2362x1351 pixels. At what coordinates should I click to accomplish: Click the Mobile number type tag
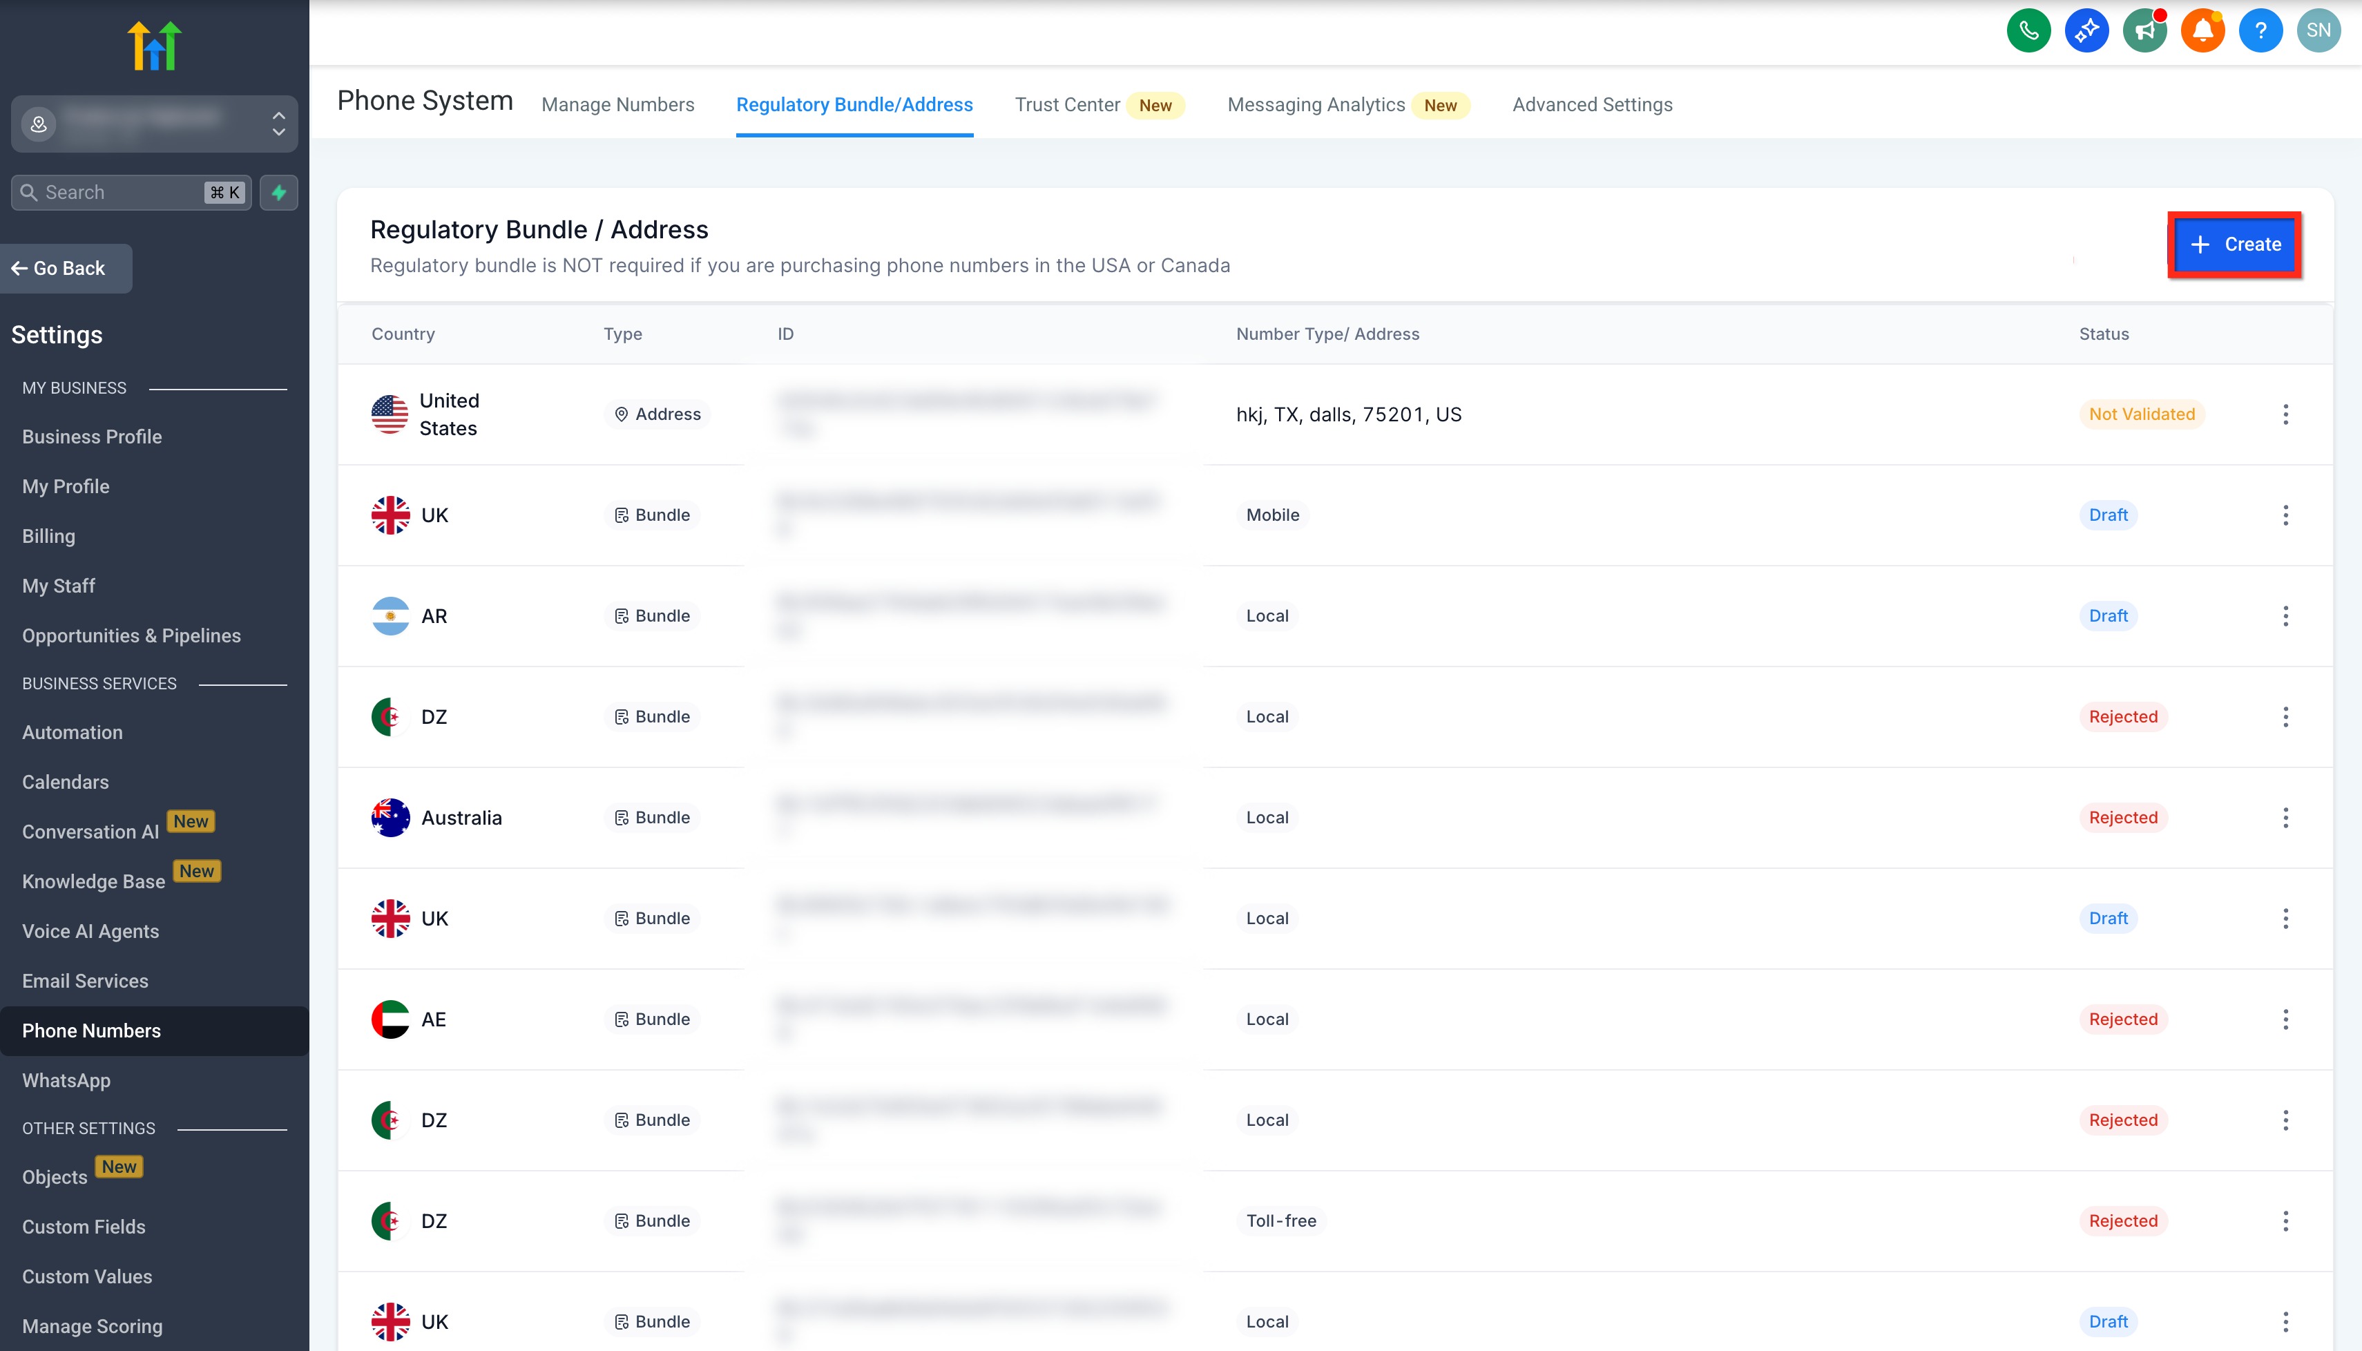pyautogui.click(x=1272, y=515)
